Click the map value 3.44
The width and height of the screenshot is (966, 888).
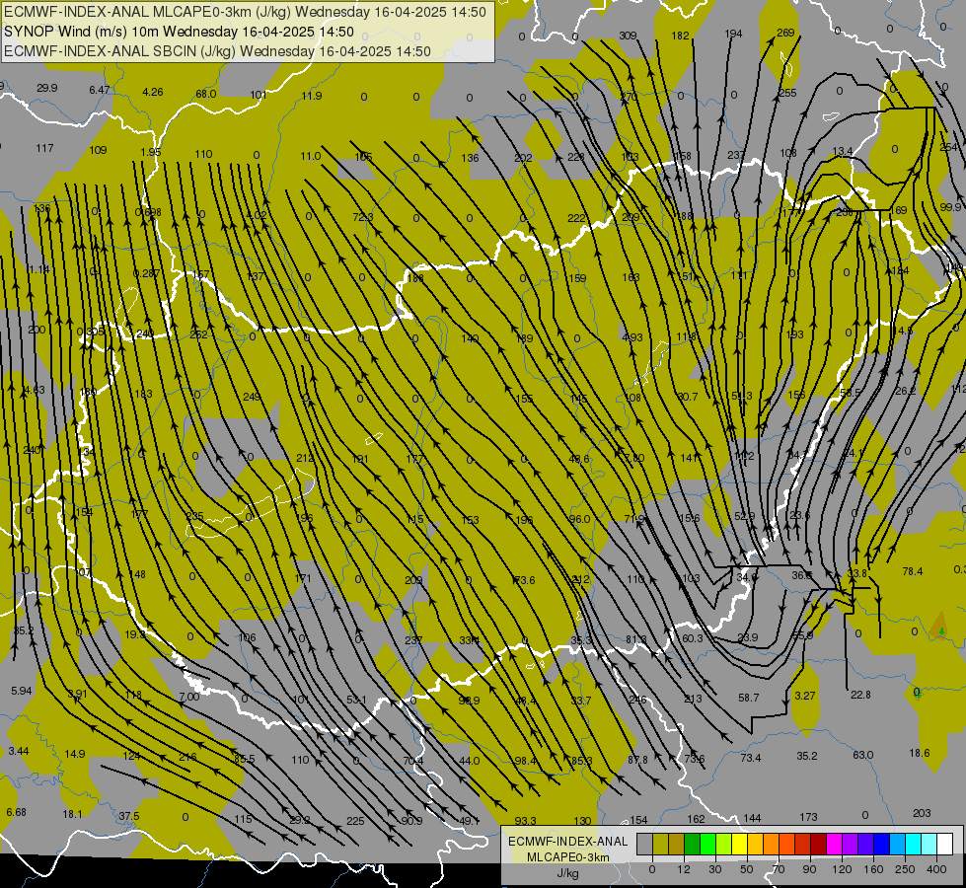(x=19, y=751)
